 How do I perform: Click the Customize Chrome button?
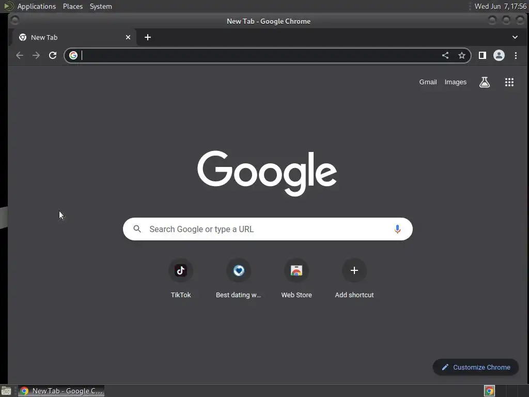[476, 368]
